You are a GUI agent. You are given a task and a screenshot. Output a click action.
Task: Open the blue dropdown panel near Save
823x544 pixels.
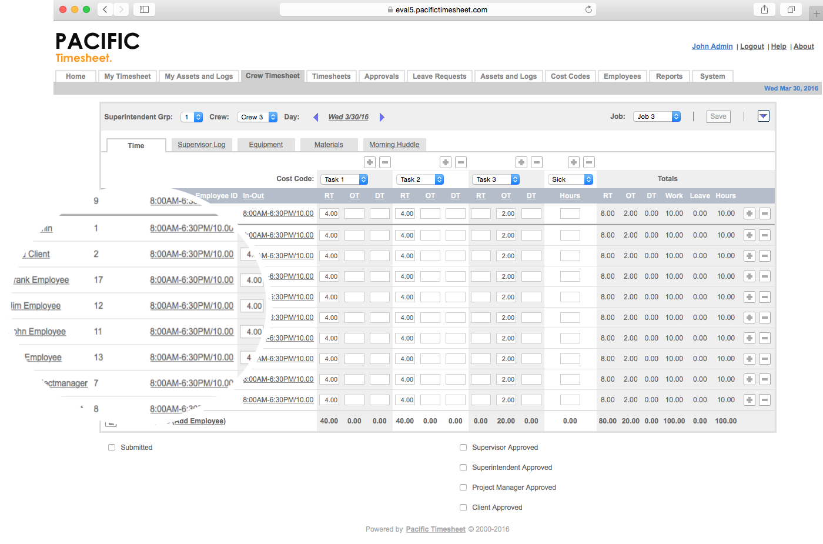pyautogui.click(x=763, y=116)
